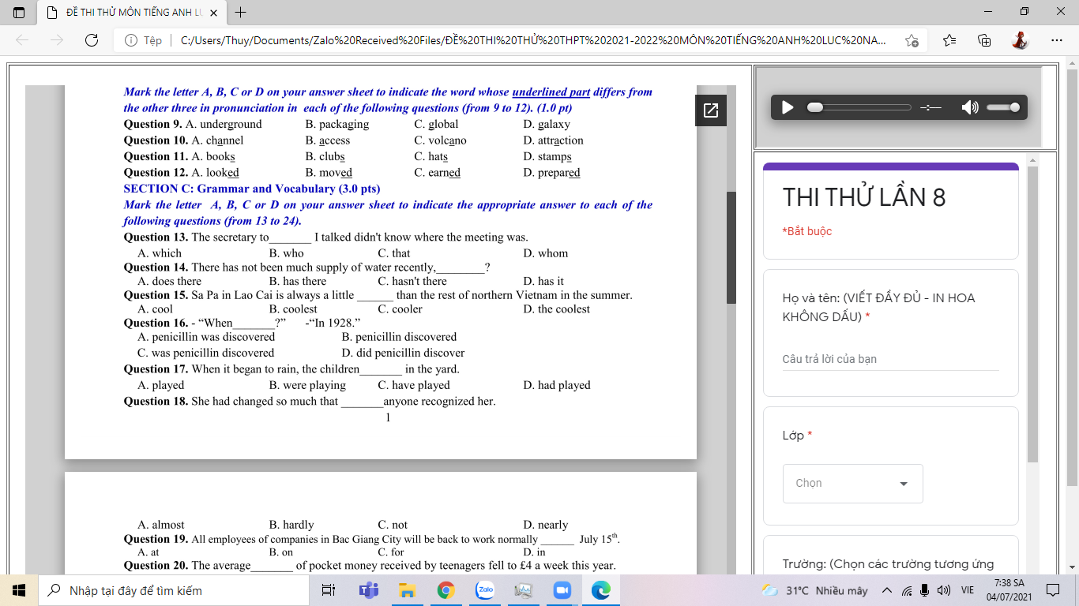The image size is (1079, 606).
Task: Open the Windows Start menu
Action: click(19, 590)
